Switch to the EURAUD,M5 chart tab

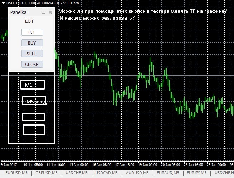point(168,173)
